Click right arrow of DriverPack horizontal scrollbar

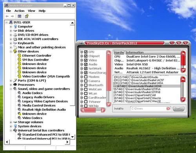pos(103,110)
